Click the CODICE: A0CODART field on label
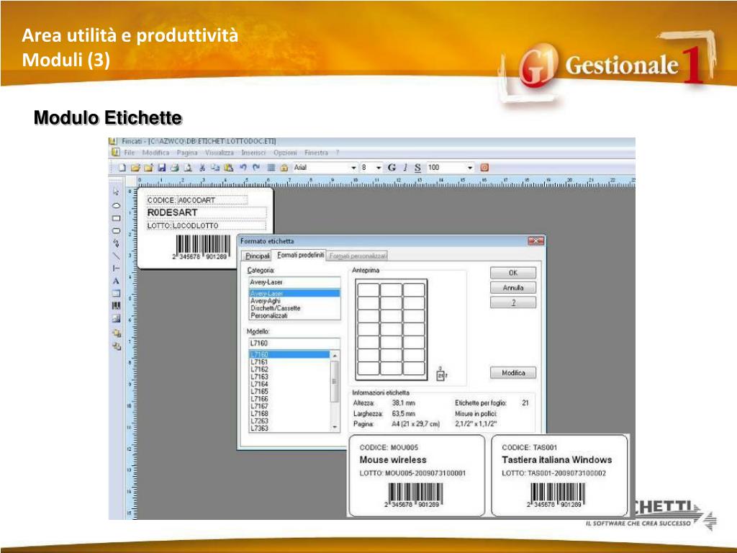737x553 pixels. coord(196,200)
